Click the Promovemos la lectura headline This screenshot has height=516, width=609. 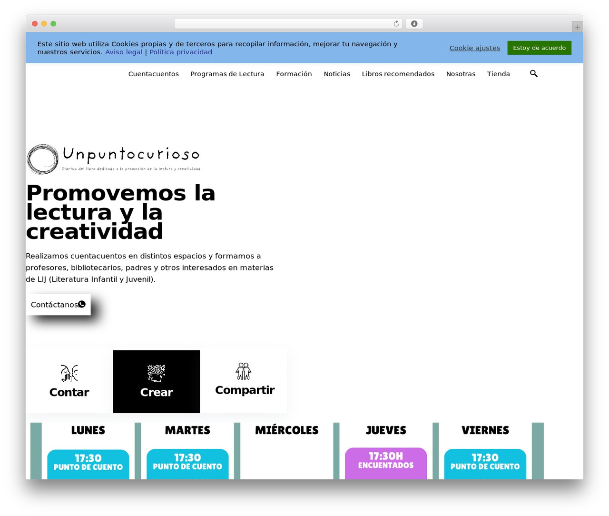(121, 212)
